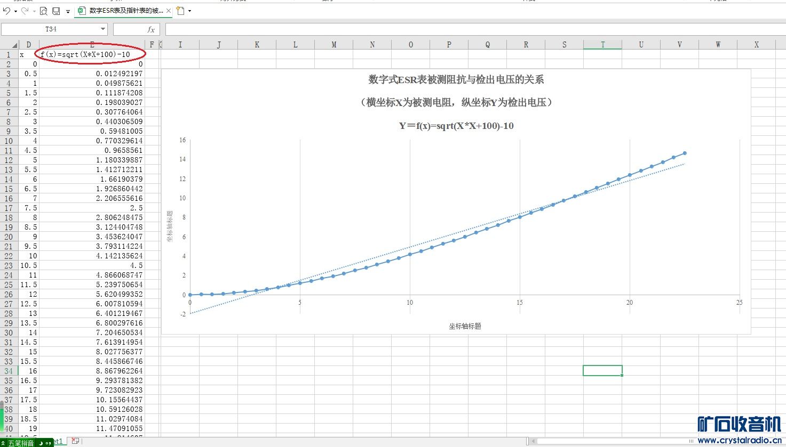Click cell containing f(x)=sqrt(X*X+100)-10
This screenshot has width=786, height=447.
point(92,54)
